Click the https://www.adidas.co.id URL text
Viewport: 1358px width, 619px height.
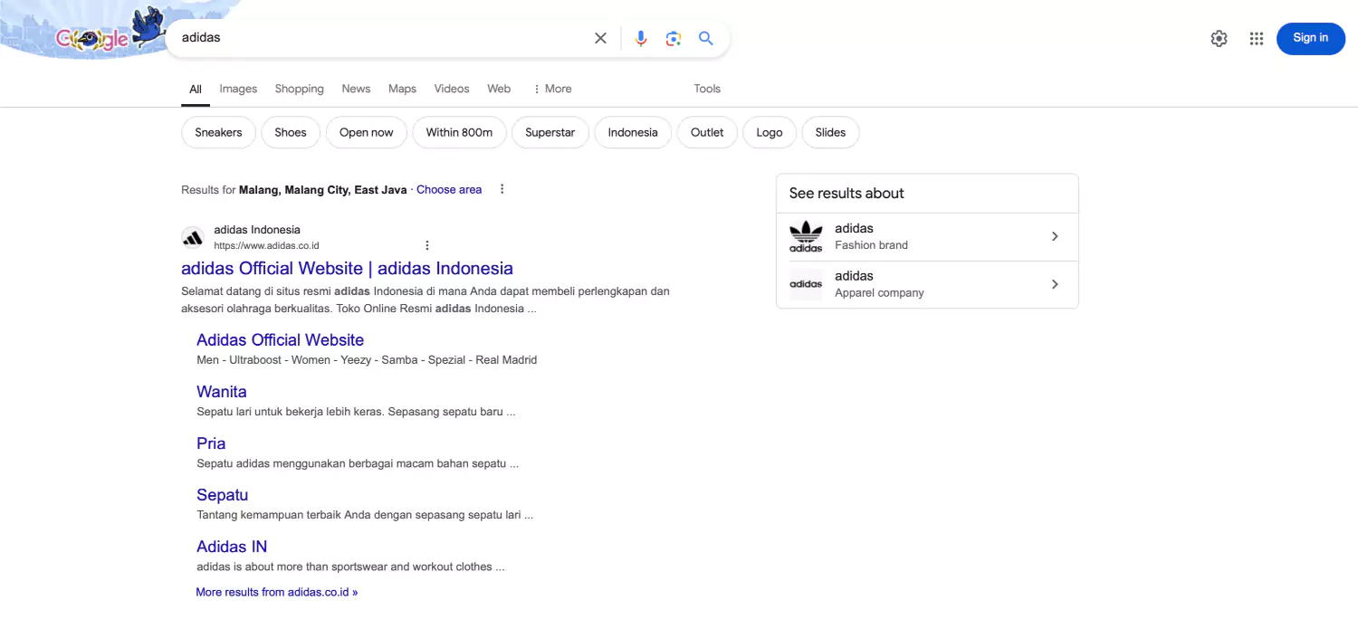(266, 246)
